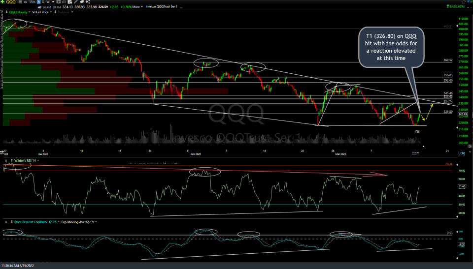Click the candlestick chart style icon
473x269 pixels.
tap(59, 2)
